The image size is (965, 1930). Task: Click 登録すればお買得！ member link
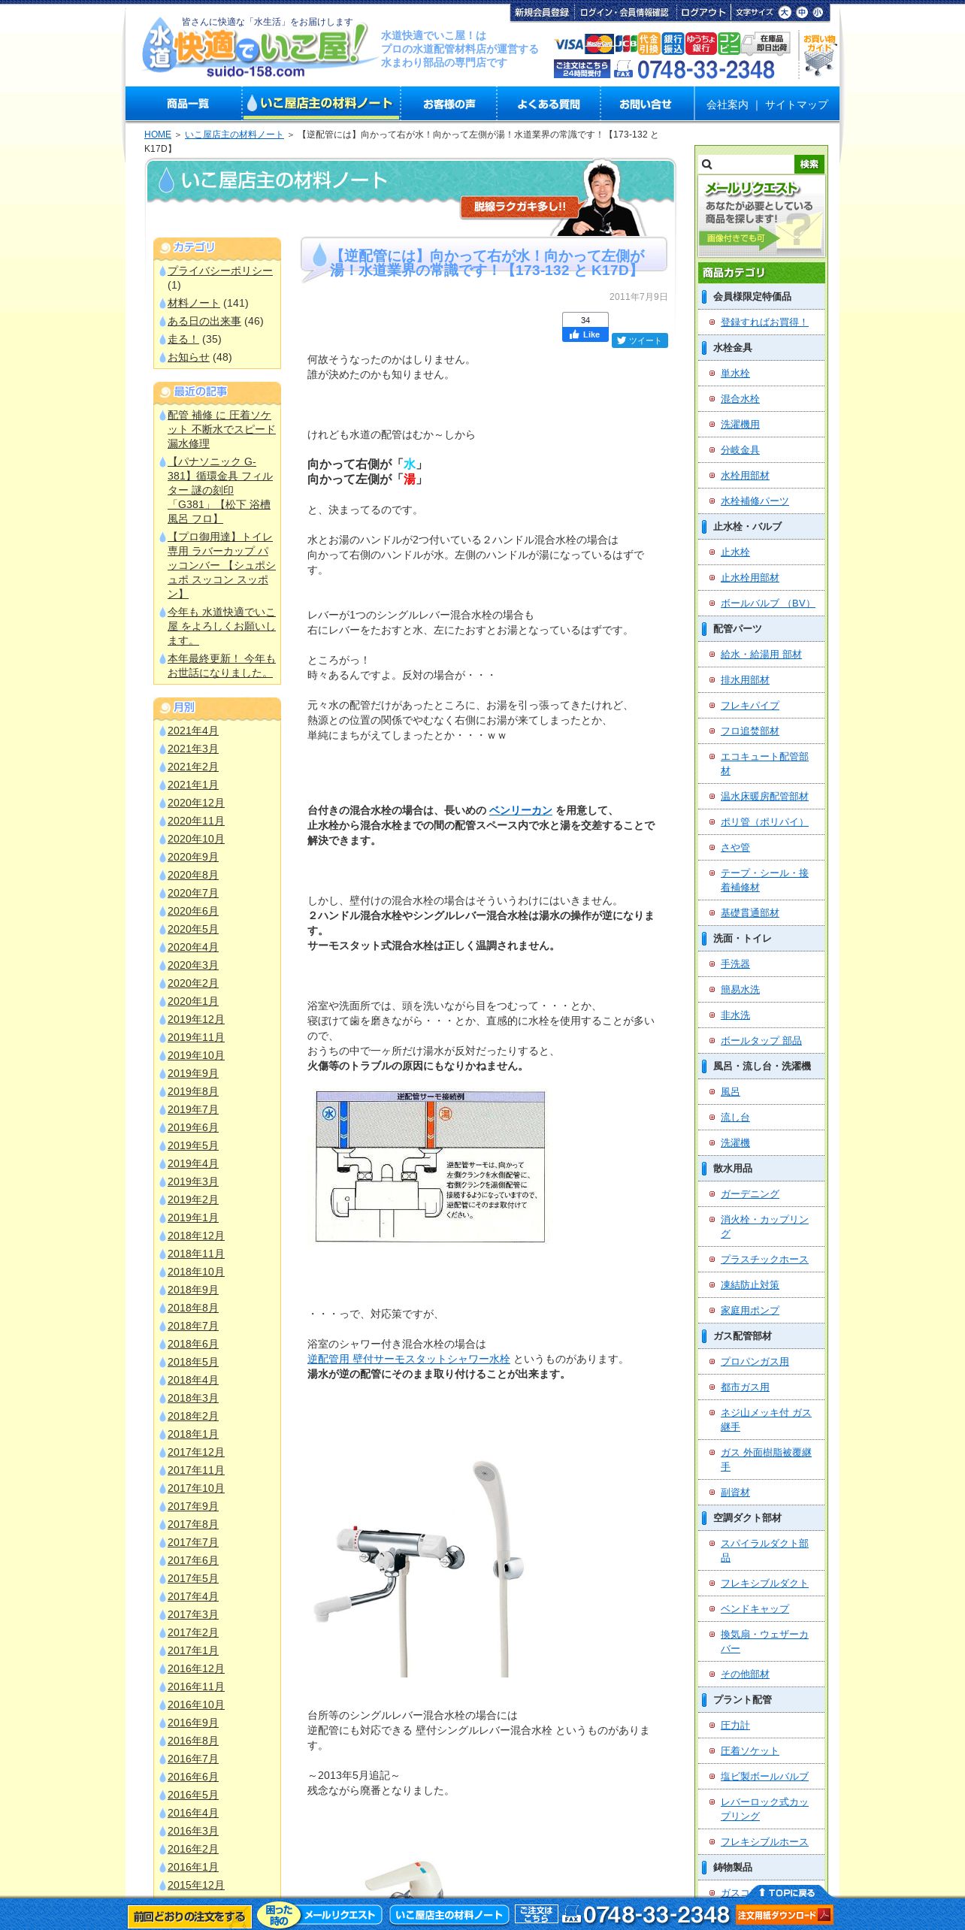click(764, 322)
